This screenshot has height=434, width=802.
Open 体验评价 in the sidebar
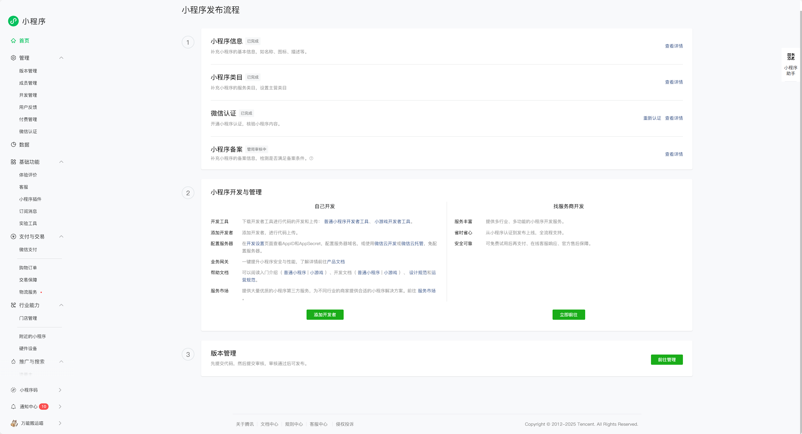[x=28, y=175]
